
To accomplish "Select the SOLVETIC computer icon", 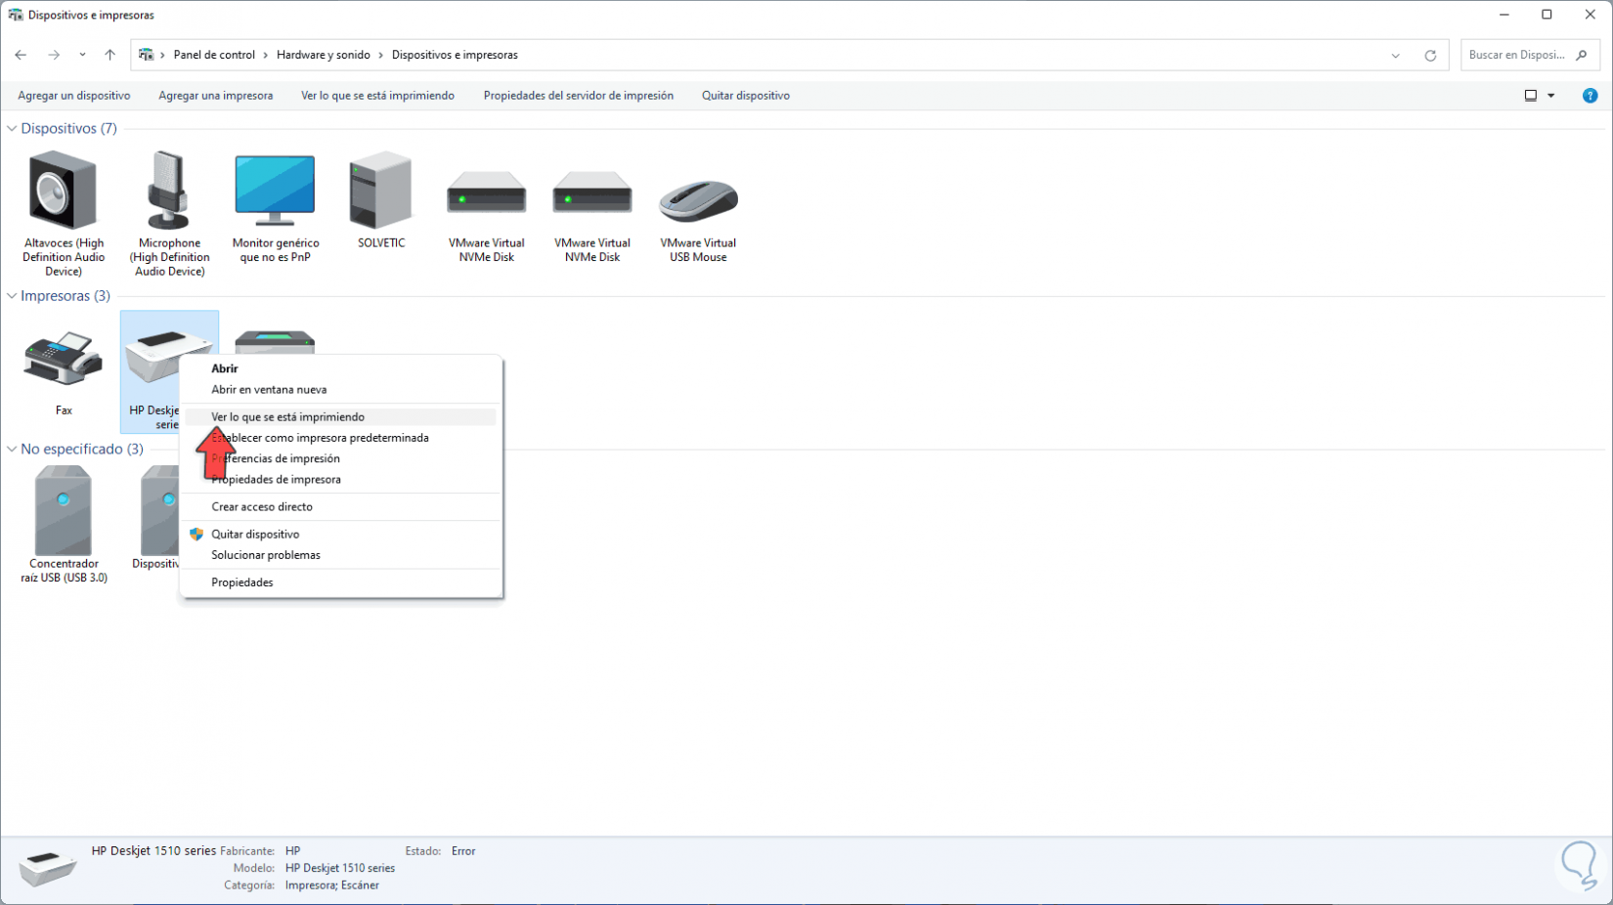I will point(380,191).
